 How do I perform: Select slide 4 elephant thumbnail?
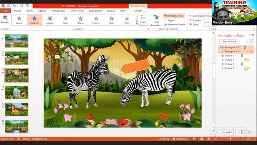tap(17, 92)
